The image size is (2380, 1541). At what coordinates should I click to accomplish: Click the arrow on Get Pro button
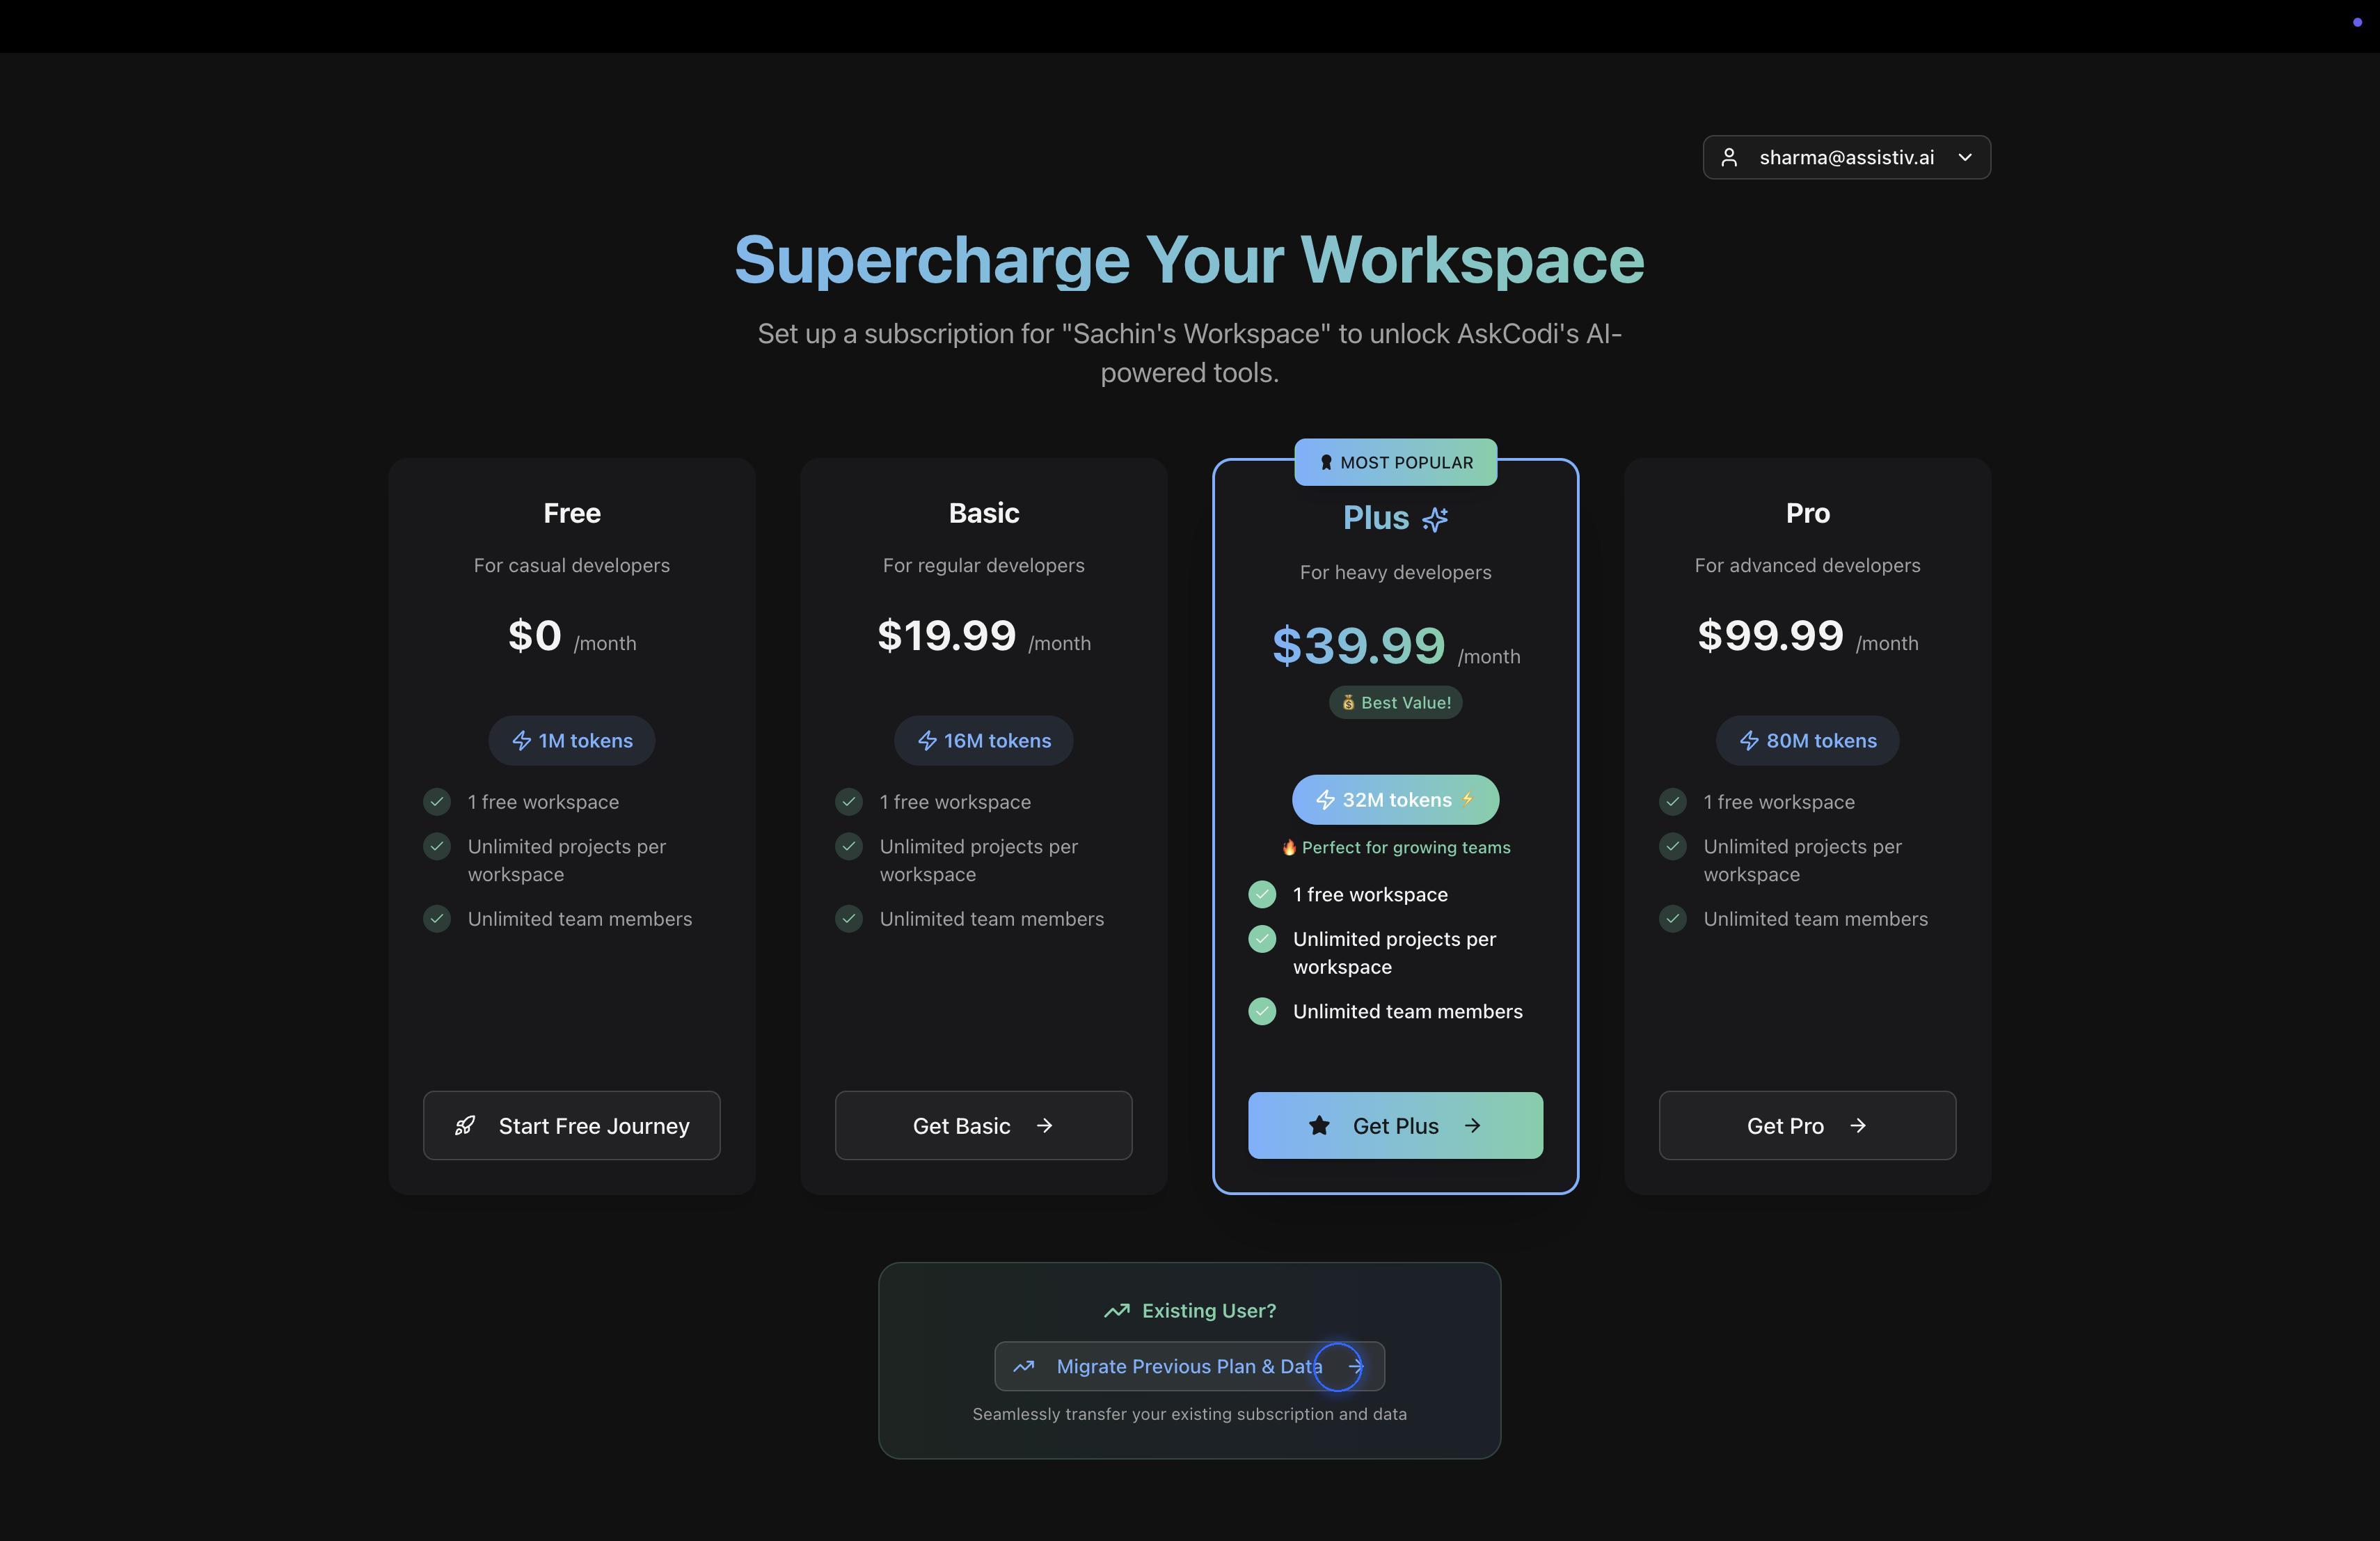(x=1858, y=1126)
